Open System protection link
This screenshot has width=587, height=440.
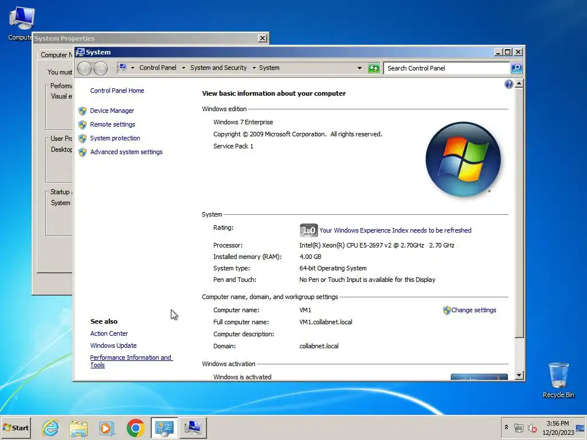115,139
